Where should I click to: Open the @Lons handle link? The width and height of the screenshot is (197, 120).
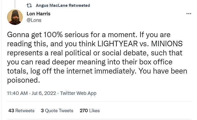[x=34, y=20]
